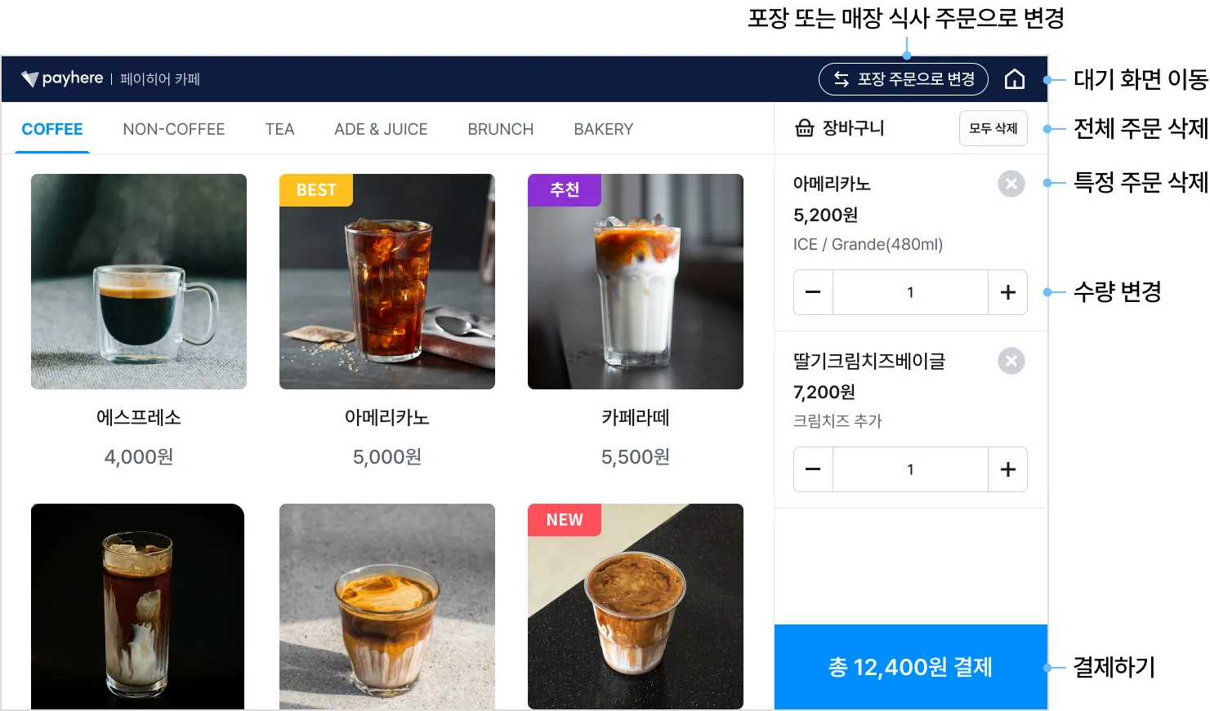Decrease 딸기크림치즈베이글 quantity with minus

click(813, 469)
